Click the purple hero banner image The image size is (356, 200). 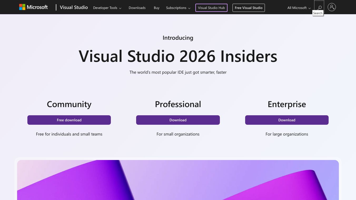click(178, 180)
